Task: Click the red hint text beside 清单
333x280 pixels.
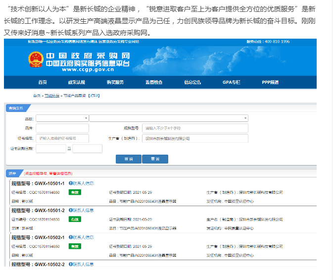Action: click(x=48, y=173)
